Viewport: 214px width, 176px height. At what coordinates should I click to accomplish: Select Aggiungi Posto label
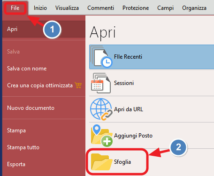[x=133, y=136]
